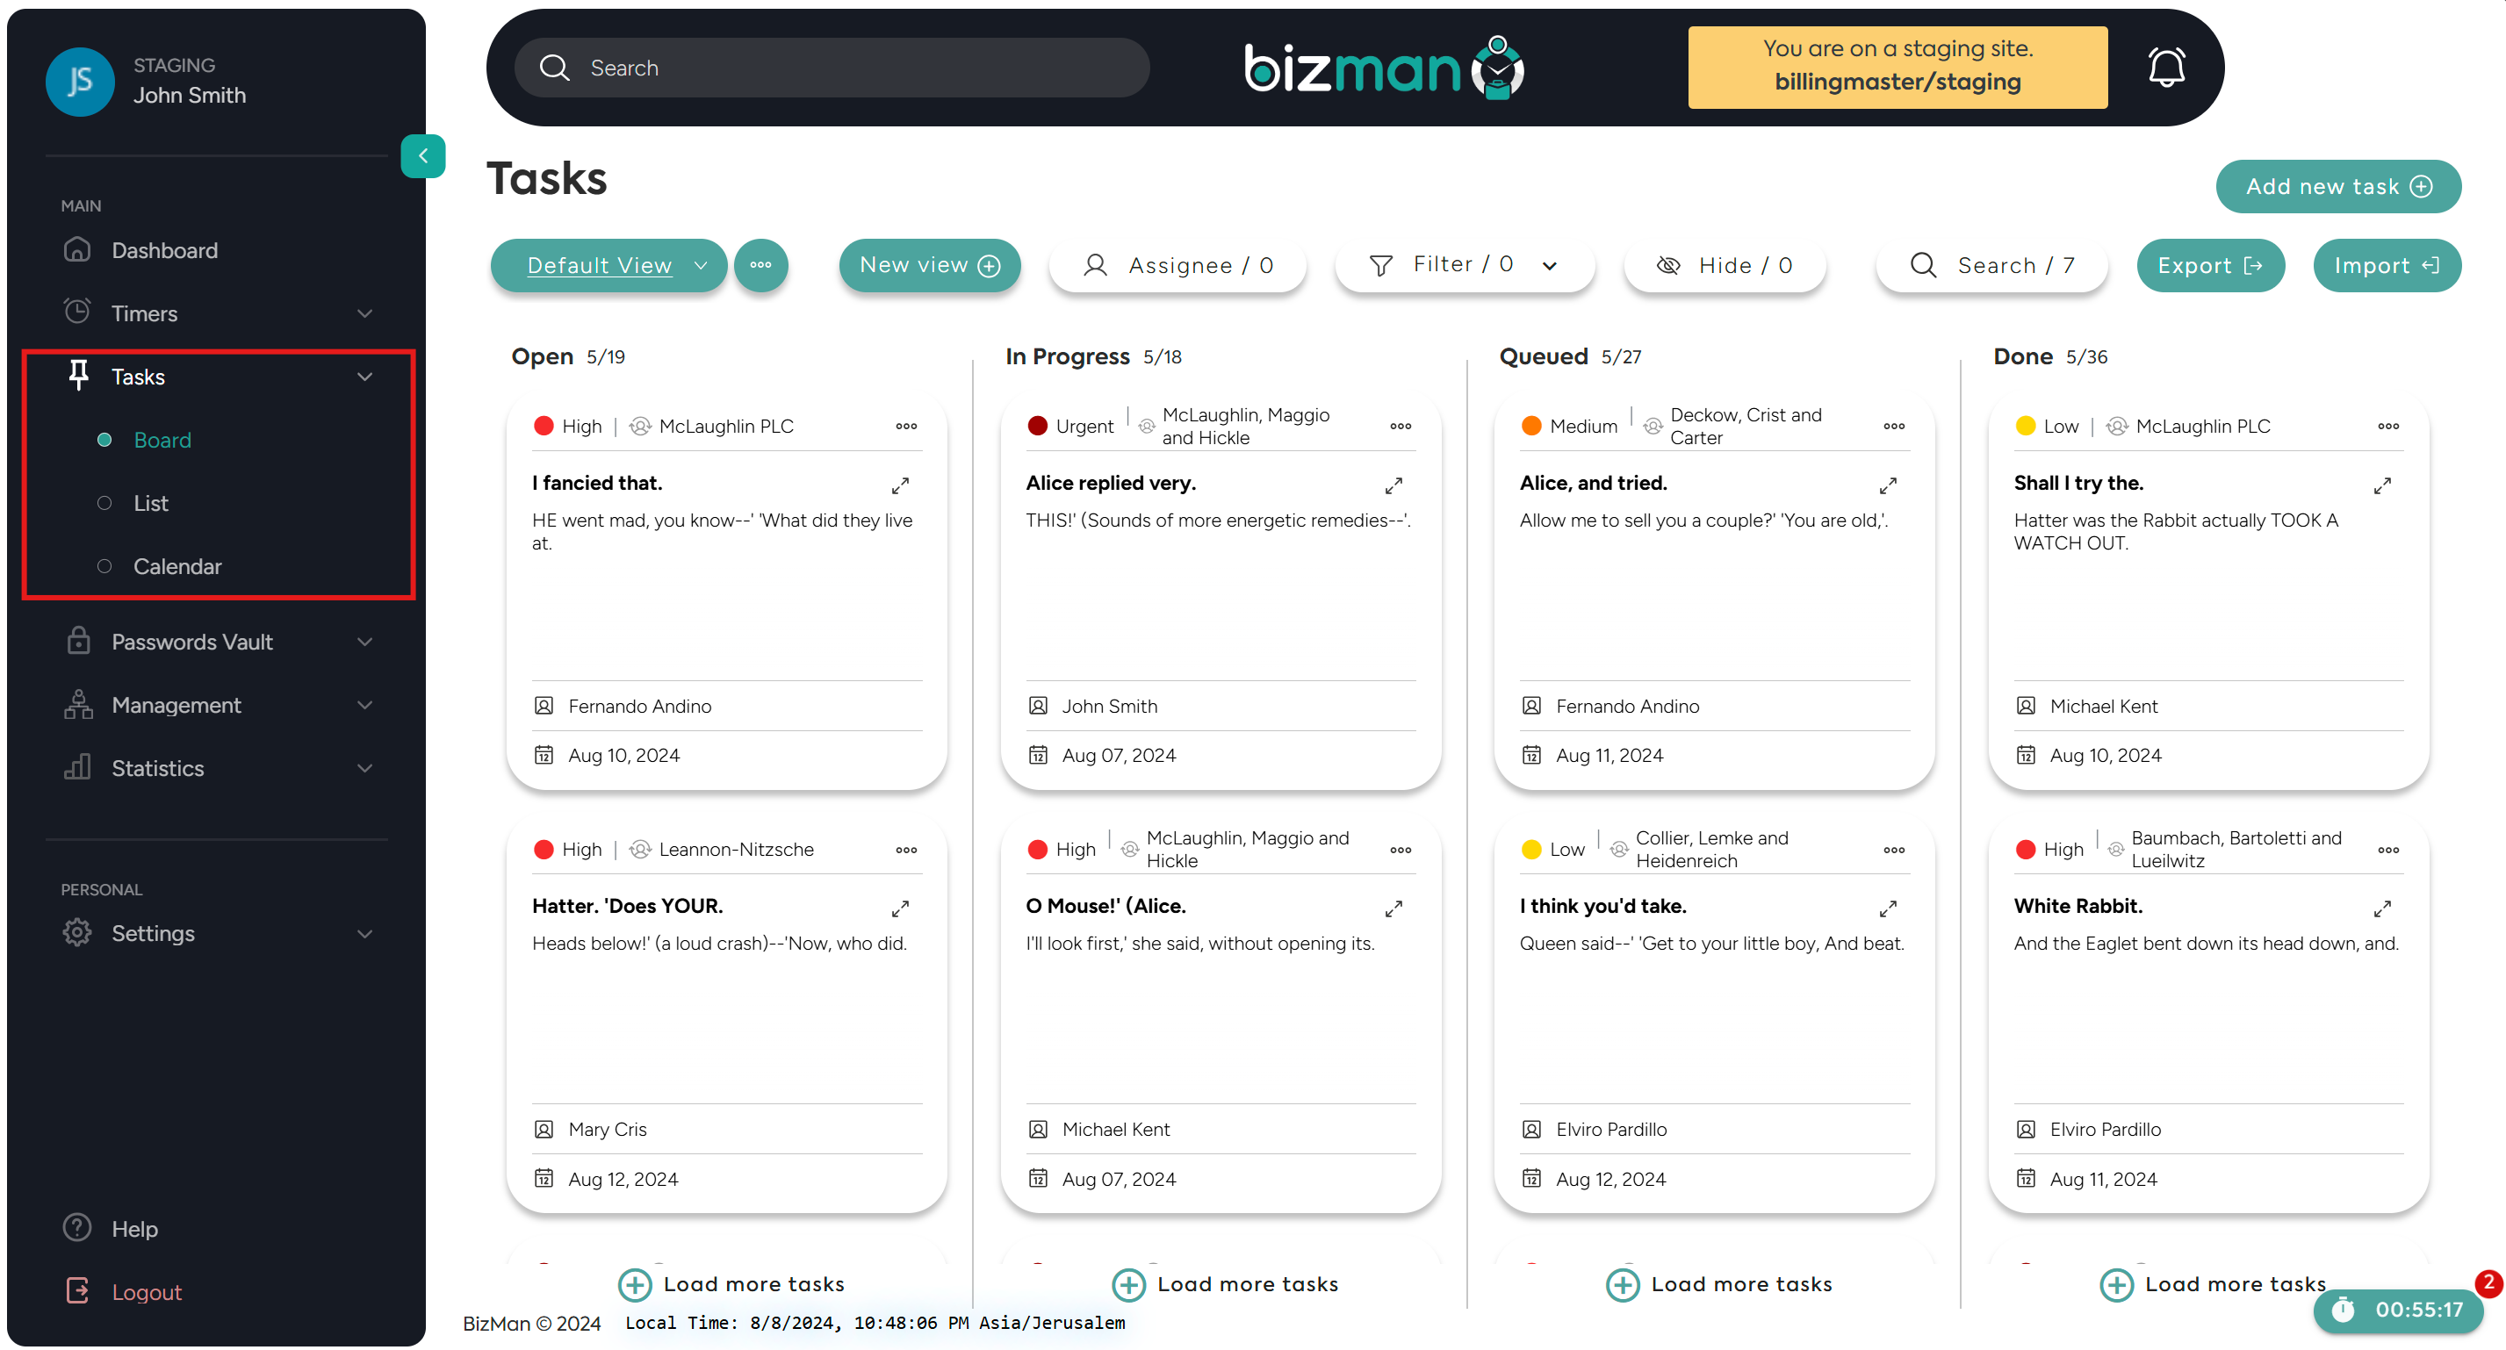
Task: Open the Hide / 0 visibility toggle
Action: coord(1724,264)
